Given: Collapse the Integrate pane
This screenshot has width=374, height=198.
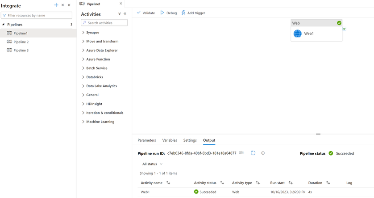Looking at the screenshot, I should coord(69,5).
